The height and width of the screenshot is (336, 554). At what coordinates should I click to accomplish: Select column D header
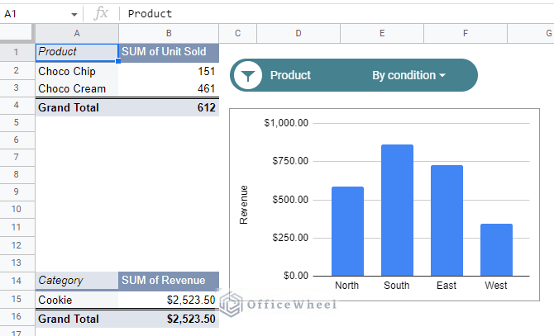[298, 34]
